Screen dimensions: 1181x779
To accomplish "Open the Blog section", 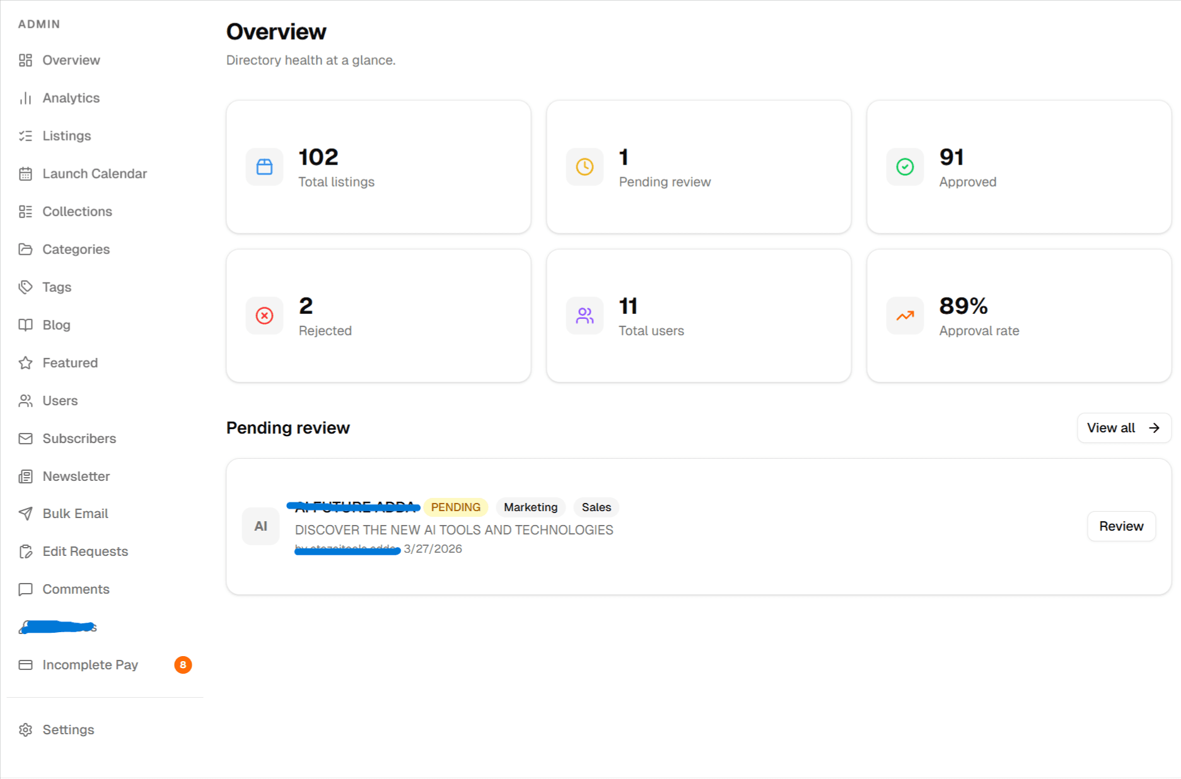I will (x=57, y=325).
